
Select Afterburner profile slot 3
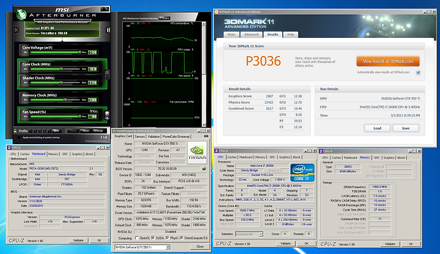[40, 131]
